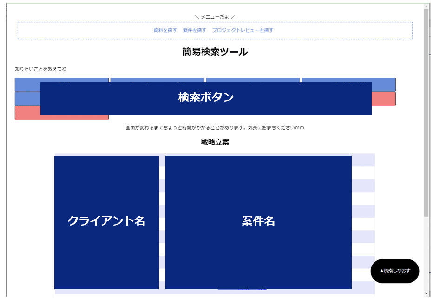
Task: Click the black ▲検索しなおす floating button
Action: coord(394,271)
